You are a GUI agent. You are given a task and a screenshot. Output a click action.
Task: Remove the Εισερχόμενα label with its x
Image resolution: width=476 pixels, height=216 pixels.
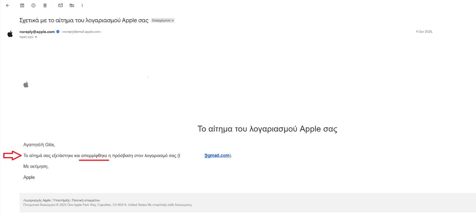[x=173, y=21]
